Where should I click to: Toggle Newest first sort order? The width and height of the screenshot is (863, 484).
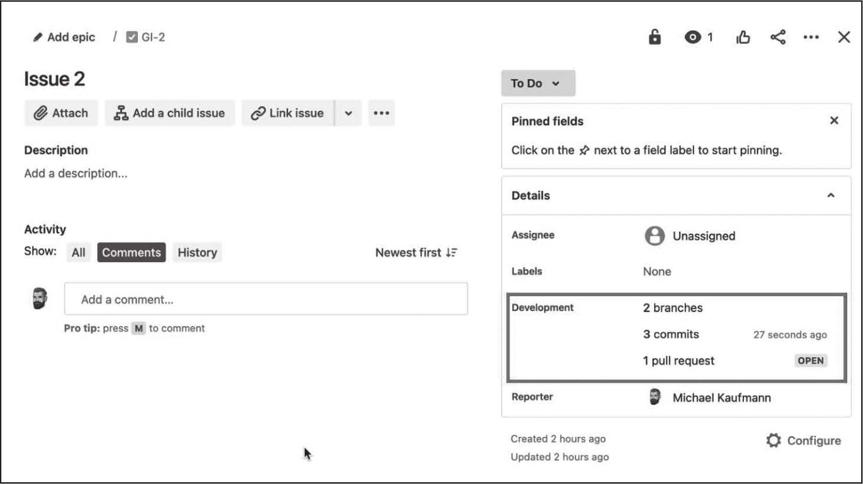pos(416,252)
